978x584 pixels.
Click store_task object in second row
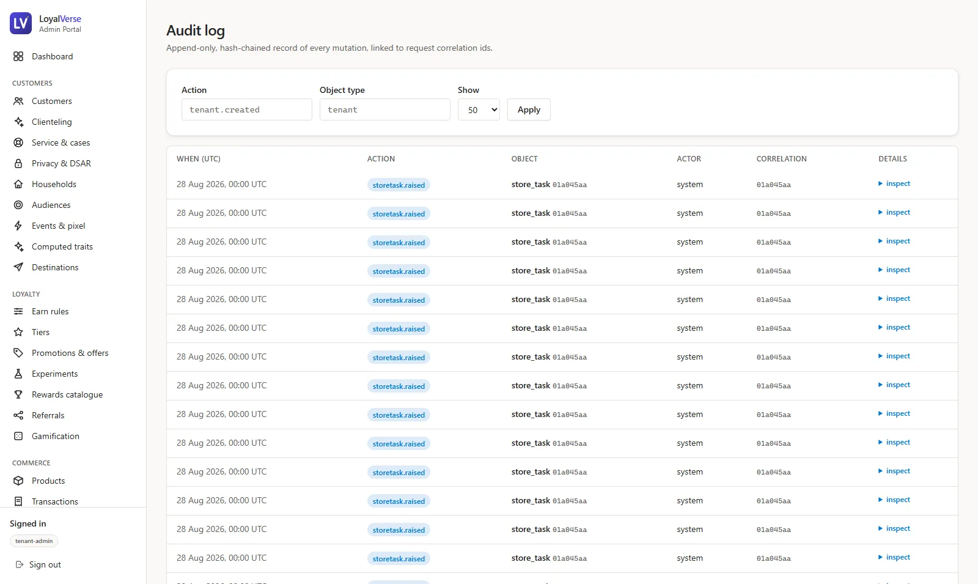[549, 213]
